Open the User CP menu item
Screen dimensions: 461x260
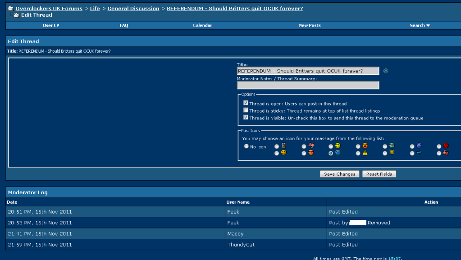pos(51,26)
